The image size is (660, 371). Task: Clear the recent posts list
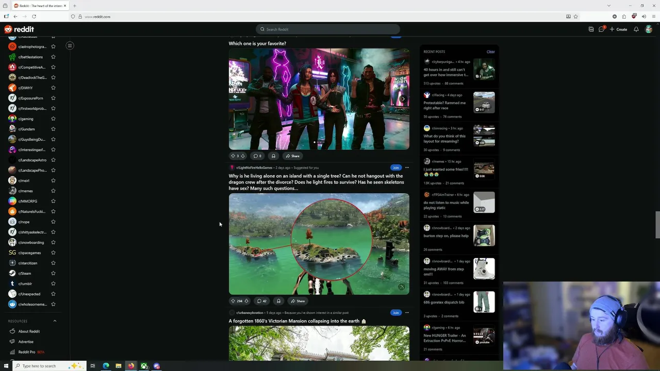[490, 52]
